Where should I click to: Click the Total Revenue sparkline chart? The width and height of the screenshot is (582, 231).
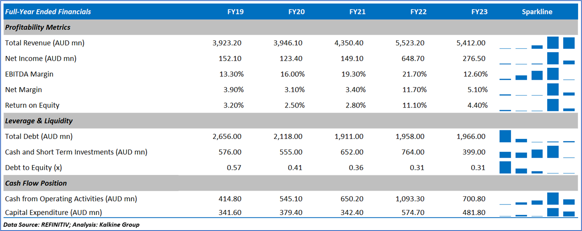point(537,43)
